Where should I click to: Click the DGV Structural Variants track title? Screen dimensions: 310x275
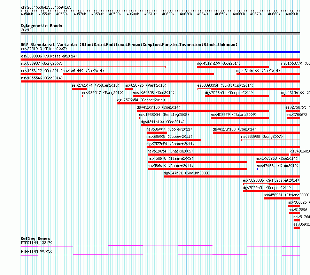[129, 45]
